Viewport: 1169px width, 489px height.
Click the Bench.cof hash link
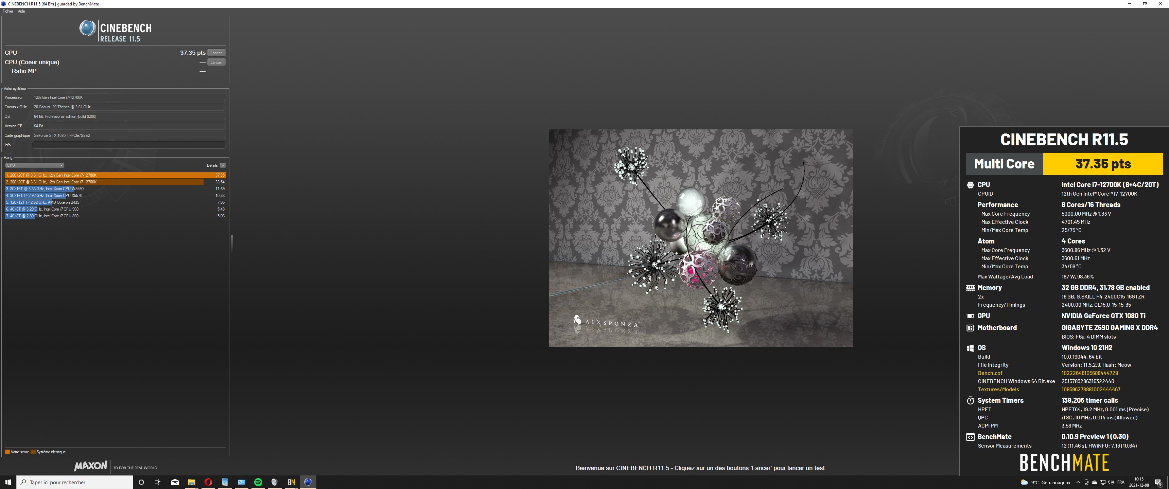[1089, 373]
